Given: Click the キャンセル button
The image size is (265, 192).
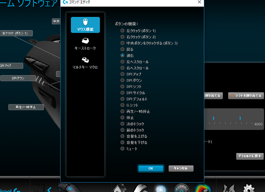Looking at the screenshot, I should [x=181, y=168].
